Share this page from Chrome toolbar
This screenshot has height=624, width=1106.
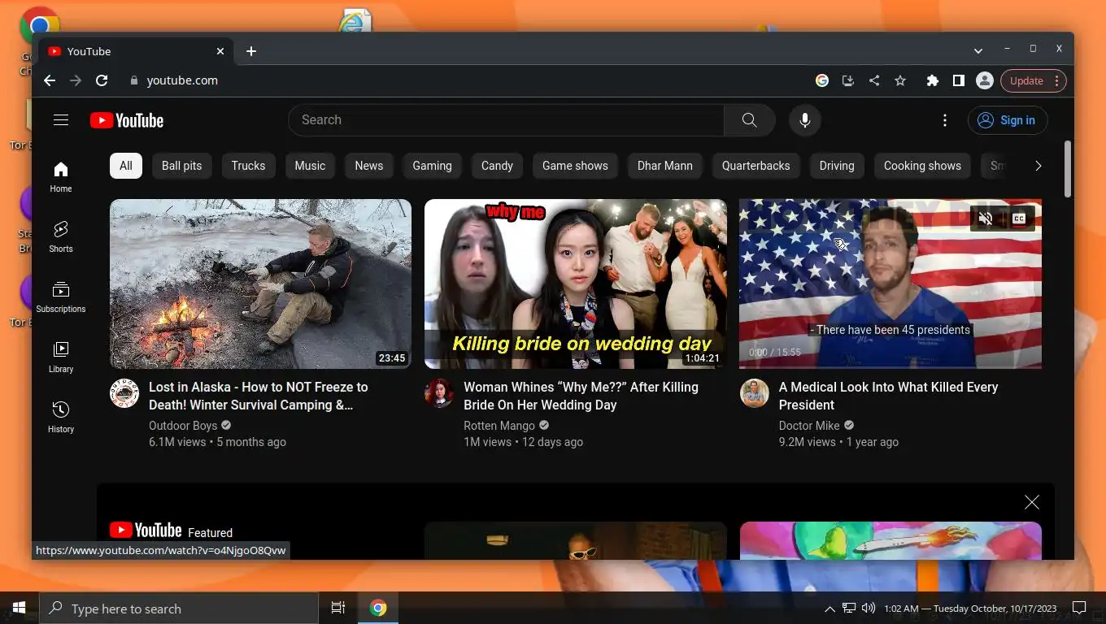pos(874,80)
